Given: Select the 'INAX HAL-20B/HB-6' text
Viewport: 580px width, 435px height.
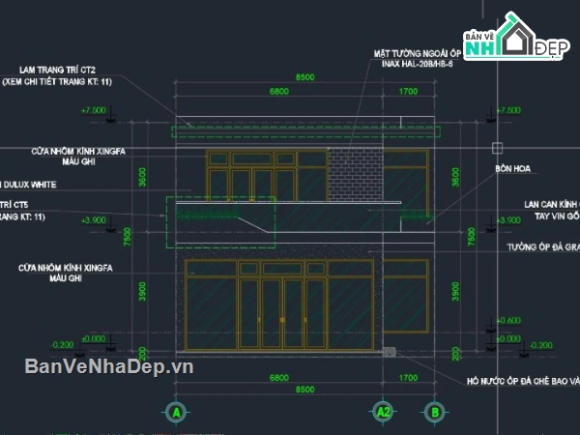Looking at the screenshot, I should pos(418,64).
